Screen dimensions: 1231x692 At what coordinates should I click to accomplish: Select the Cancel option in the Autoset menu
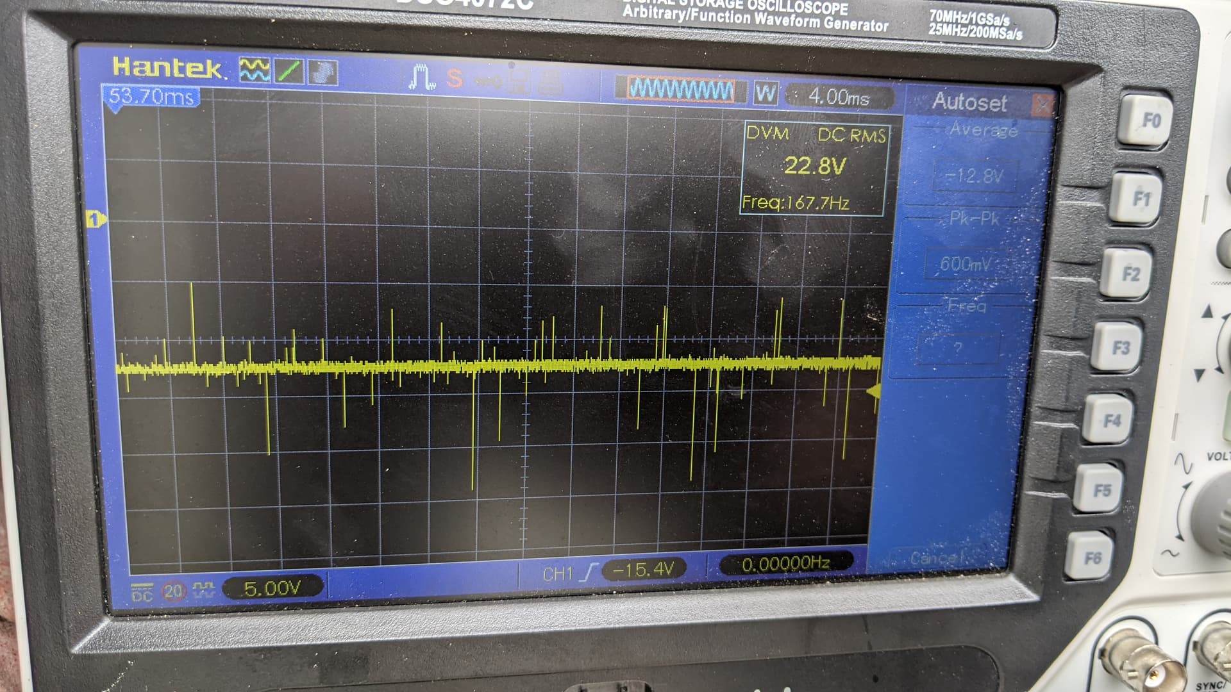(936, 557)
